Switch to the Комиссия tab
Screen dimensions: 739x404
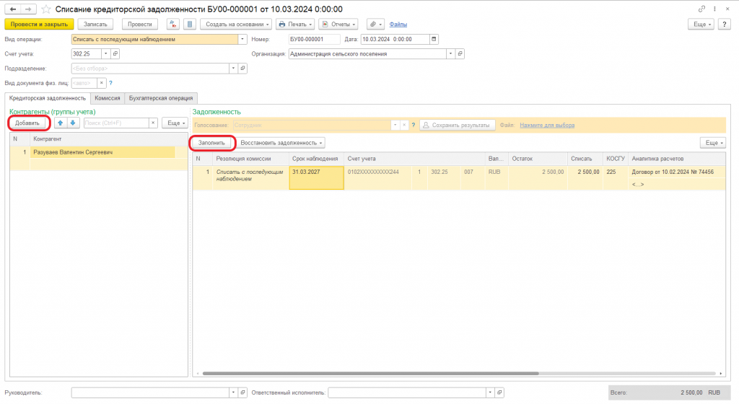(108, 98)
